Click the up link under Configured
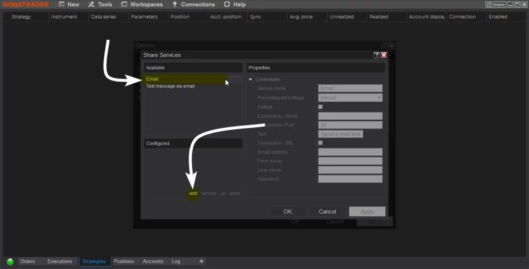 click(x=223, y=193)
